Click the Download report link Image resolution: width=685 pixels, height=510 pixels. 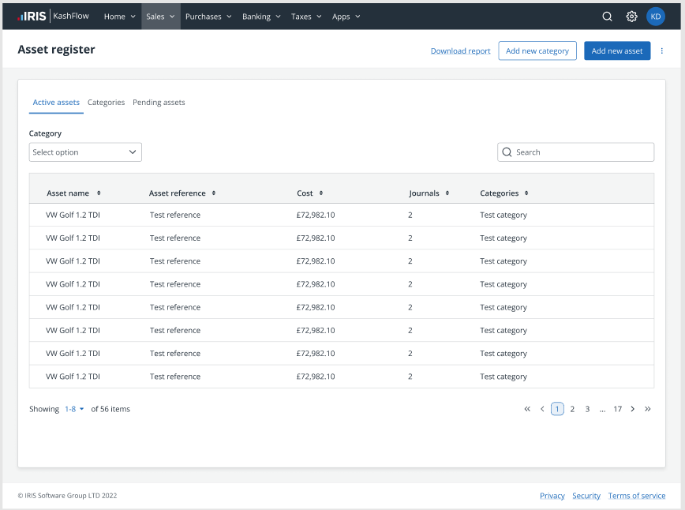(460, 51)
